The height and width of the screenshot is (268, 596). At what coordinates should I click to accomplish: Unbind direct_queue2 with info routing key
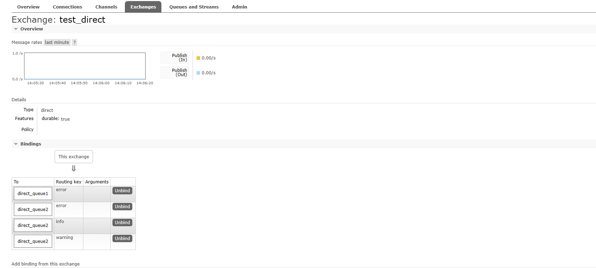[x=122, y=223]
